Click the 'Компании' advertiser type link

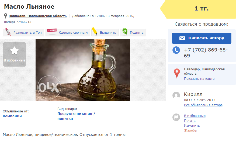(12, 116)
